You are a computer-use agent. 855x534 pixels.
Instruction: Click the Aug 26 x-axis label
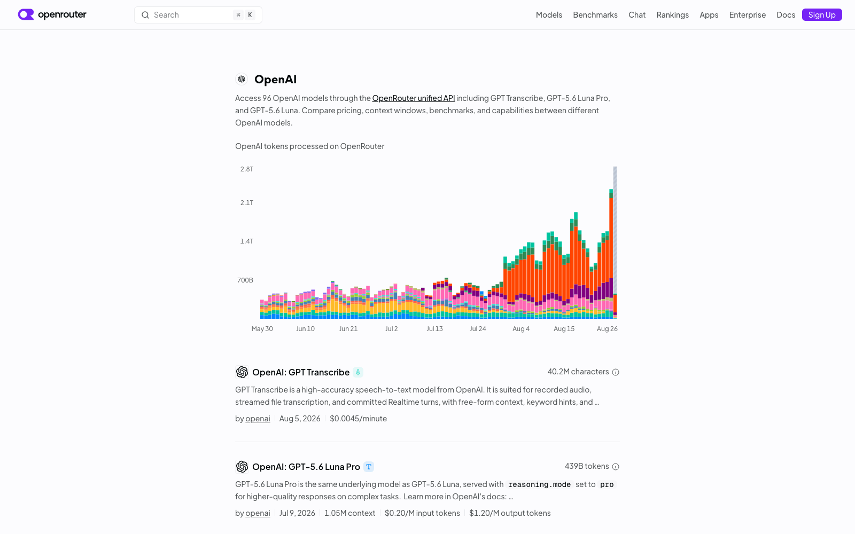tap(607, 329)
